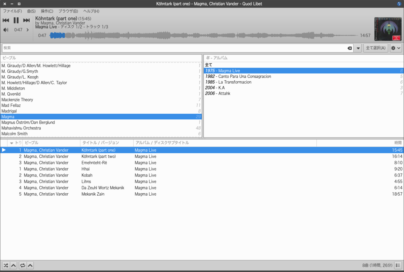Sort songs by the 時間 column header
Image resolution: width=404 pixels, height=272 pixels.
[360, 143]
